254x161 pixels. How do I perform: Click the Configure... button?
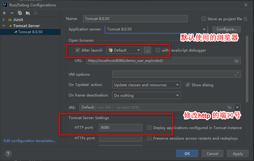point(226,29)
